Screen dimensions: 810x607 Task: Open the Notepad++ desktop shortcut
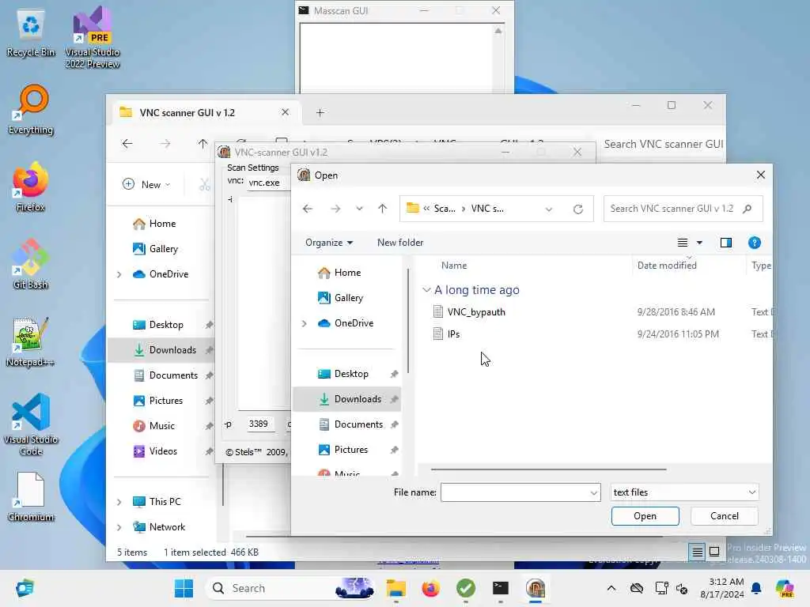(x=31, y=341)
